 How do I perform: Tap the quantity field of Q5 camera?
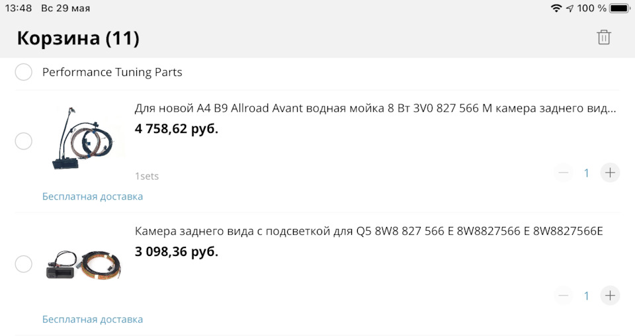point(586,296)
